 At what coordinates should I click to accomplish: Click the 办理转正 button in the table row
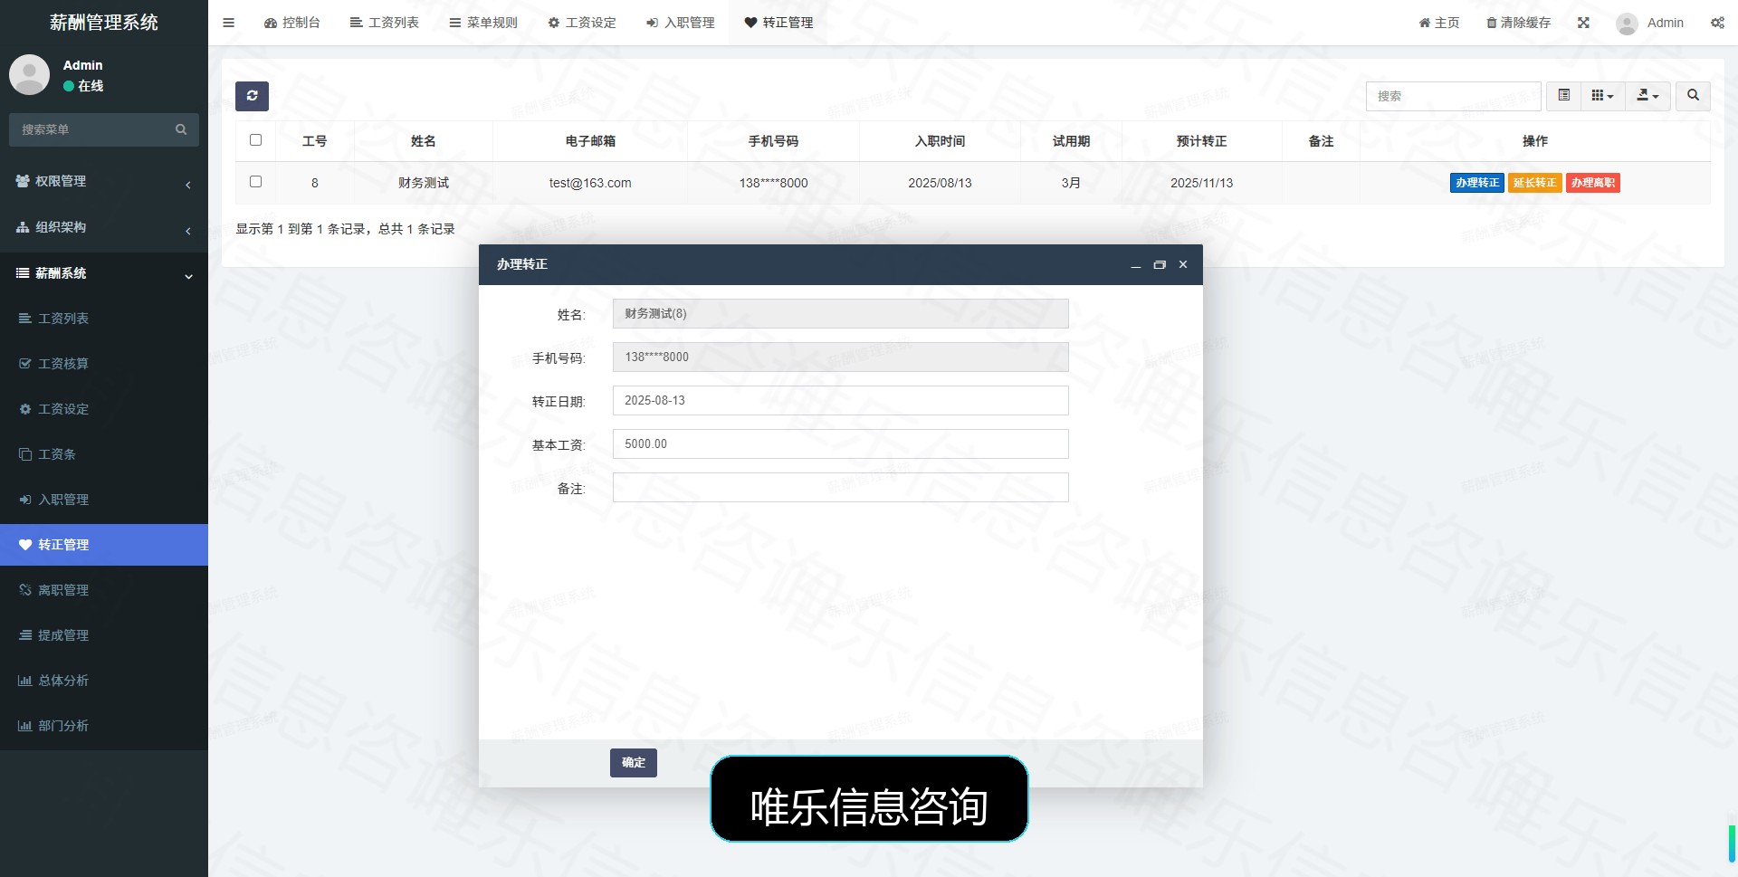tap(1477, 183)
